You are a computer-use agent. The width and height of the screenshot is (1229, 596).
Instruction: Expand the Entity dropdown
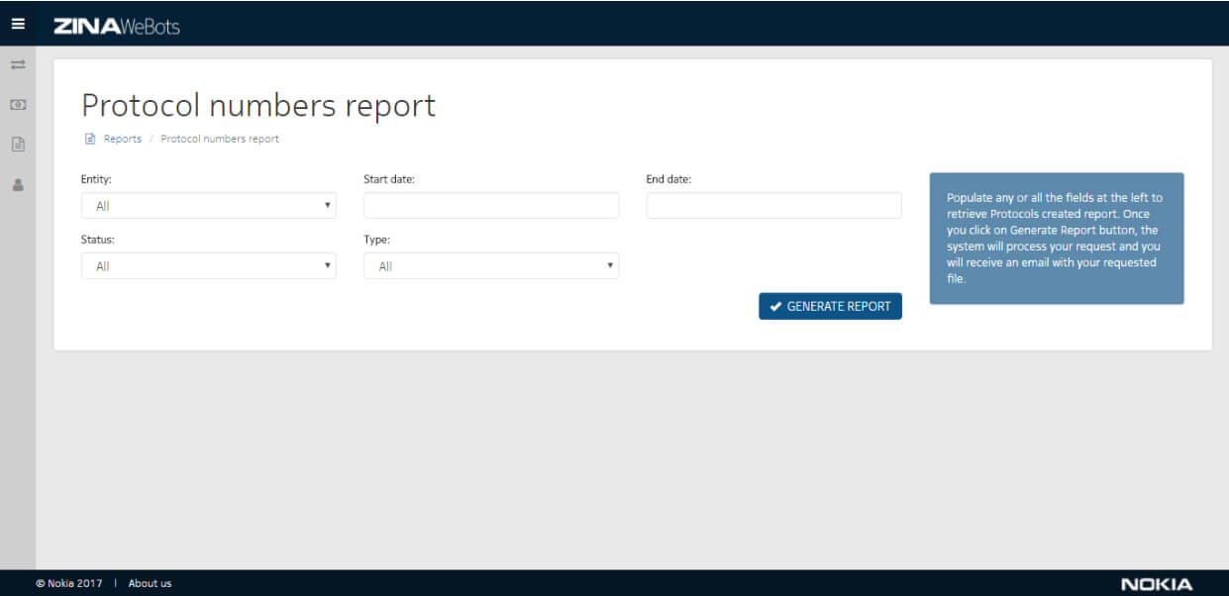coord(208,206)
